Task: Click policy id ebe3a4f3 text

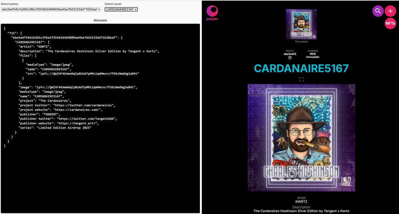Action: pos(290,54)
